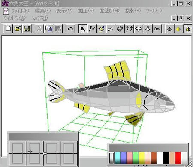Click the application logo in title bar

click(5, 3)
